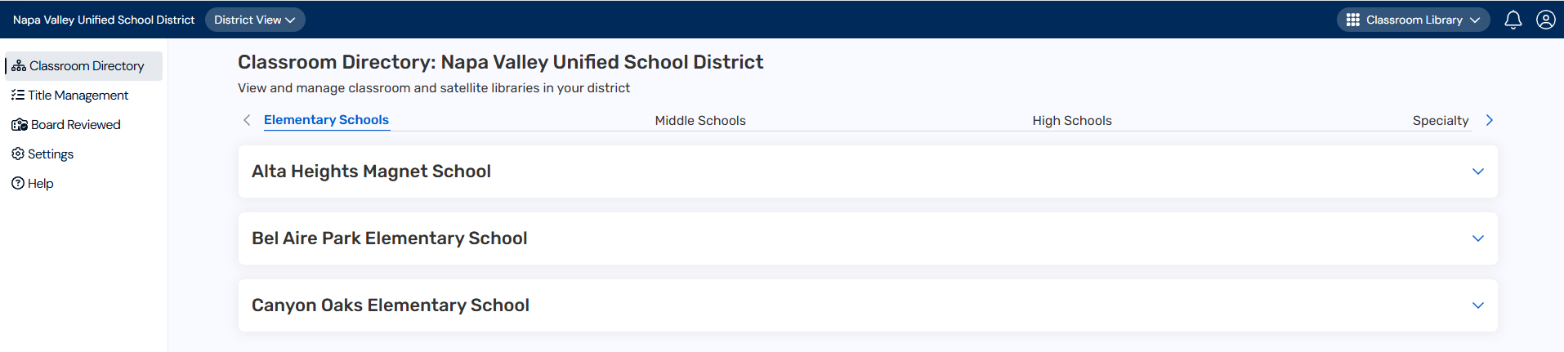Expand Canyon Oaks Elementary School chevron
The image size is (1564, 352).
click(x=1477, y=305)
